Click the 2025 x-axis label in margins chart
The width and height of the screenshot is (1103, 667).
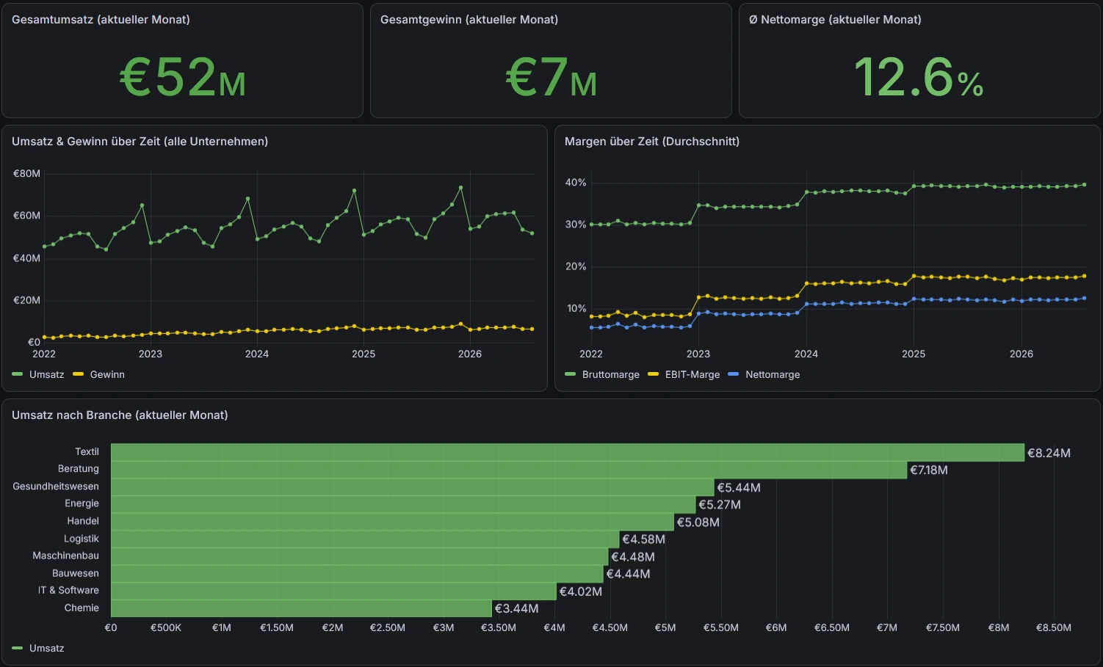(x=914, y=354)
